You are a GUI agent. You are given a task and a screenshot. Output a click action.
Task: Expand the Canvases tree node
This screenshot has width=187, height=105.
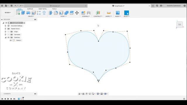click(x=5, y=34)
